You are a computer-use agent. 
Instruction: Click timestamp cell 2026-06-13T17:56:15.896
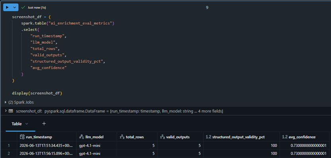[46, 154]
